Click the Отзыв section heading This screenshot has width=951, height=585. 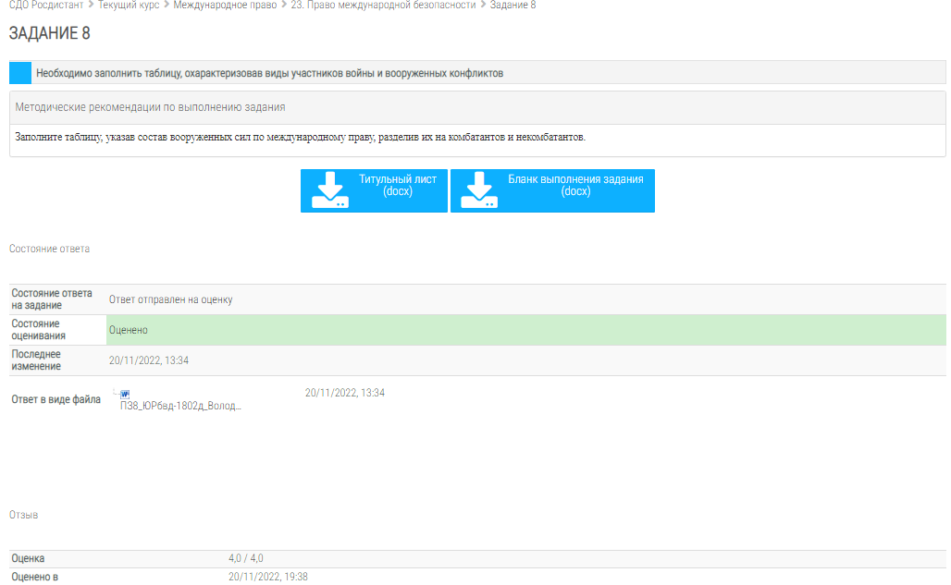[24, 515]
